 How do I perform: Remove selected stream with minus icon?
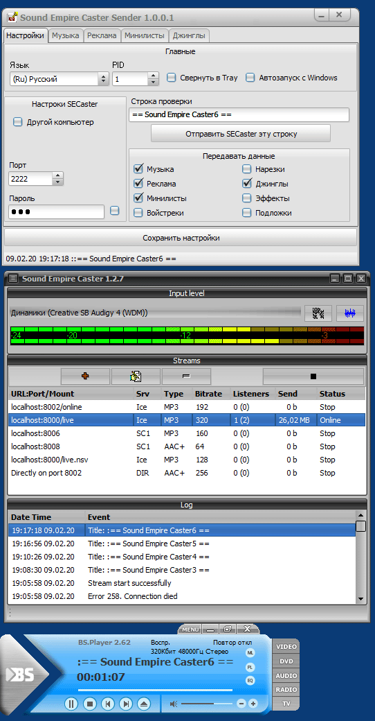pos(186,376)
